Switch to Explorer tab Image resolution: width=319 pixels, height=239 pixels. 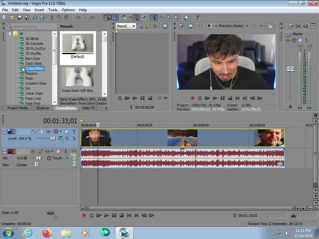[x=43, y=108]
